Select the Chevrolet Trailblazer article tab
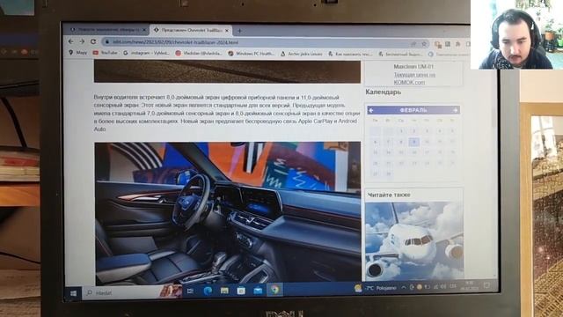The image size is (563, 317). coord(191,30)
